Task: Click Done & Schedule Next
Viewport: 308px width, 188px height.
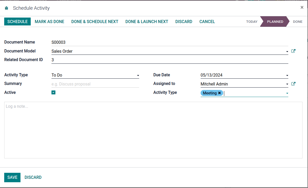Action: (95, 22)
